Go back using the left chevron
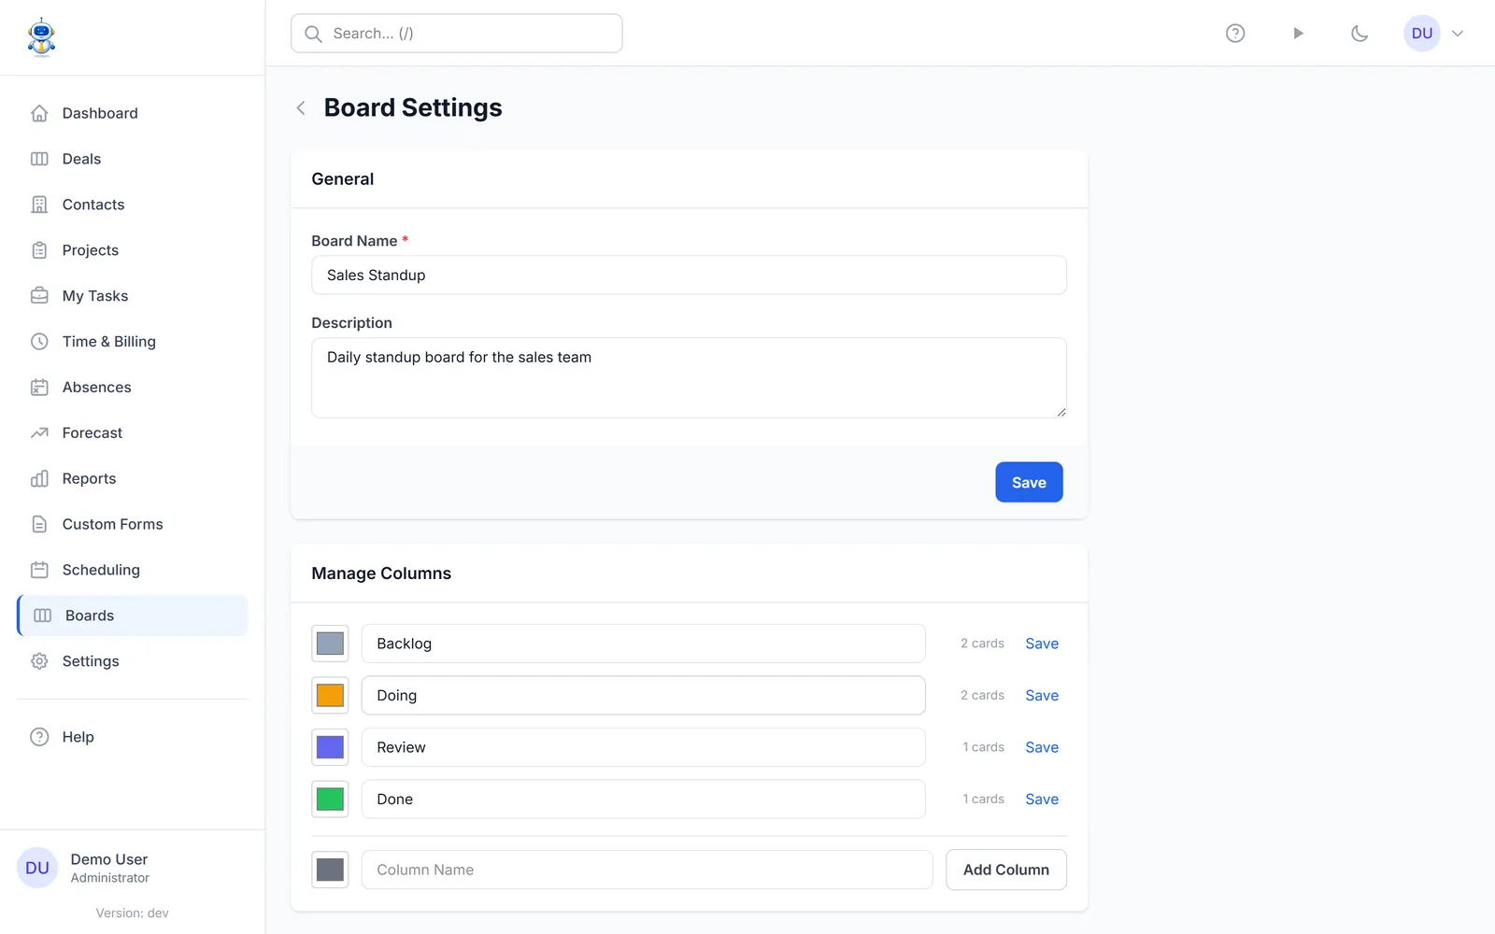This screenshot has width=1495, height=934. pyautogui.click(x=301, y=108)
